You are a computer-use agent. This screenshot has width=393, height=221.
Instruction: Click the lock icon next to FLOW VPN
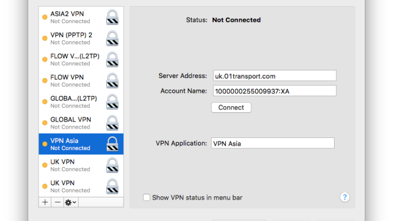click(x=112, y=81)
